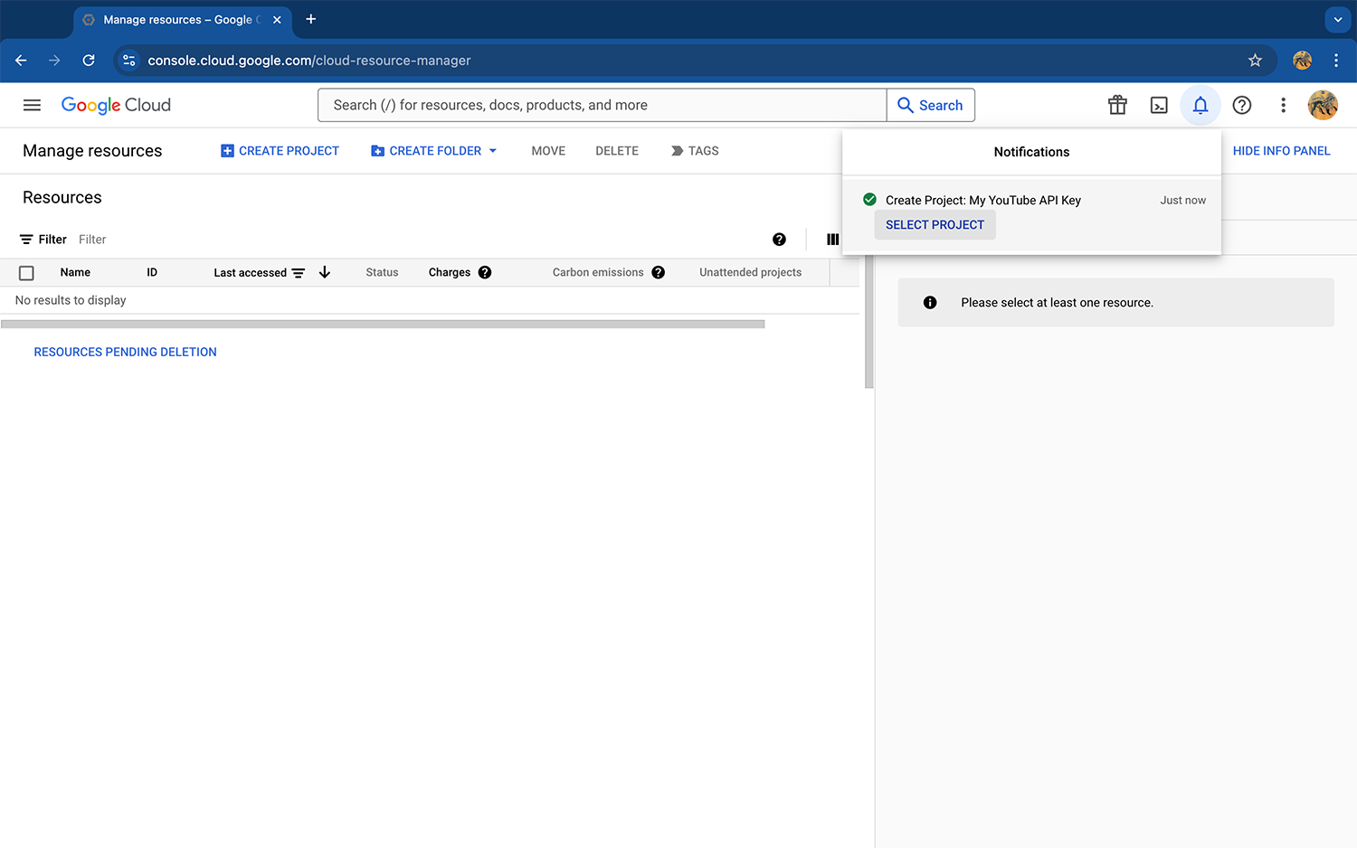Screen dimensions: 1357x848
Task: Open the help question mark menu
Action: [x=1242, y=105]
